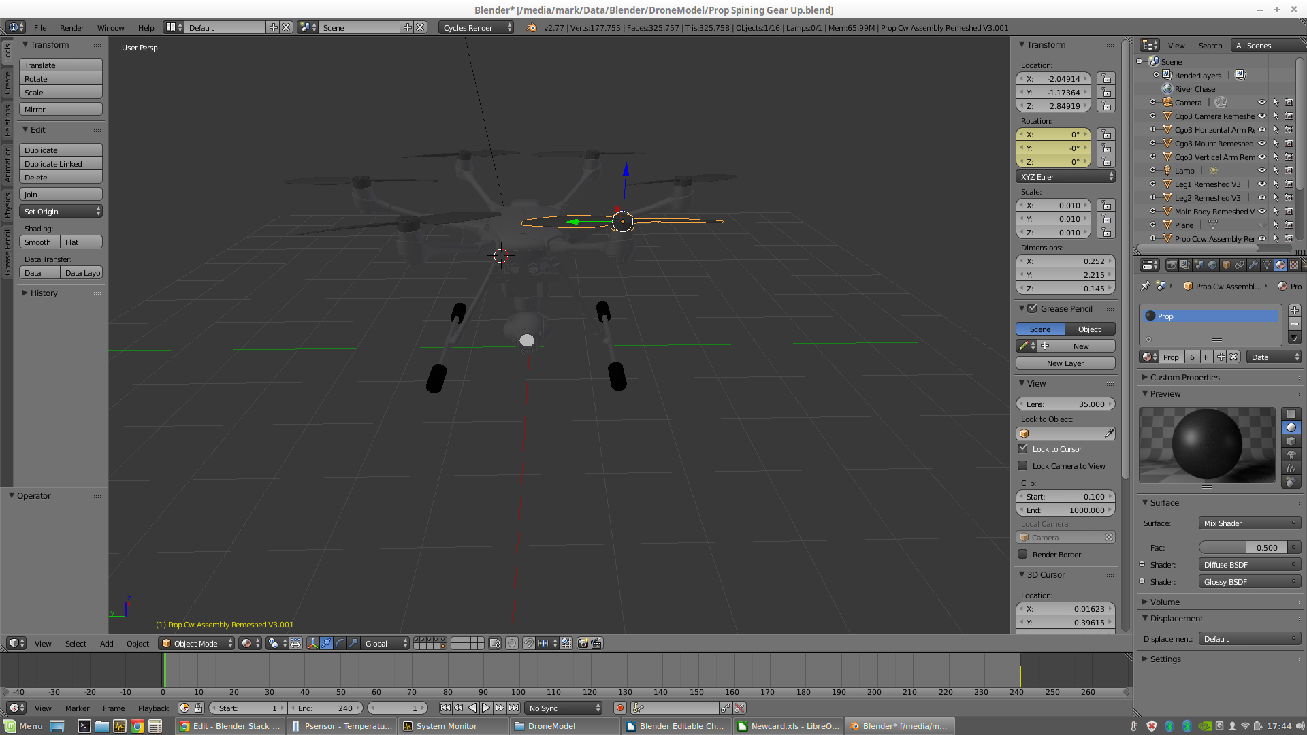Open the World properties tab (globe icon)
This screenshot has width=1307, height=735.
[x=1212, y=265]
